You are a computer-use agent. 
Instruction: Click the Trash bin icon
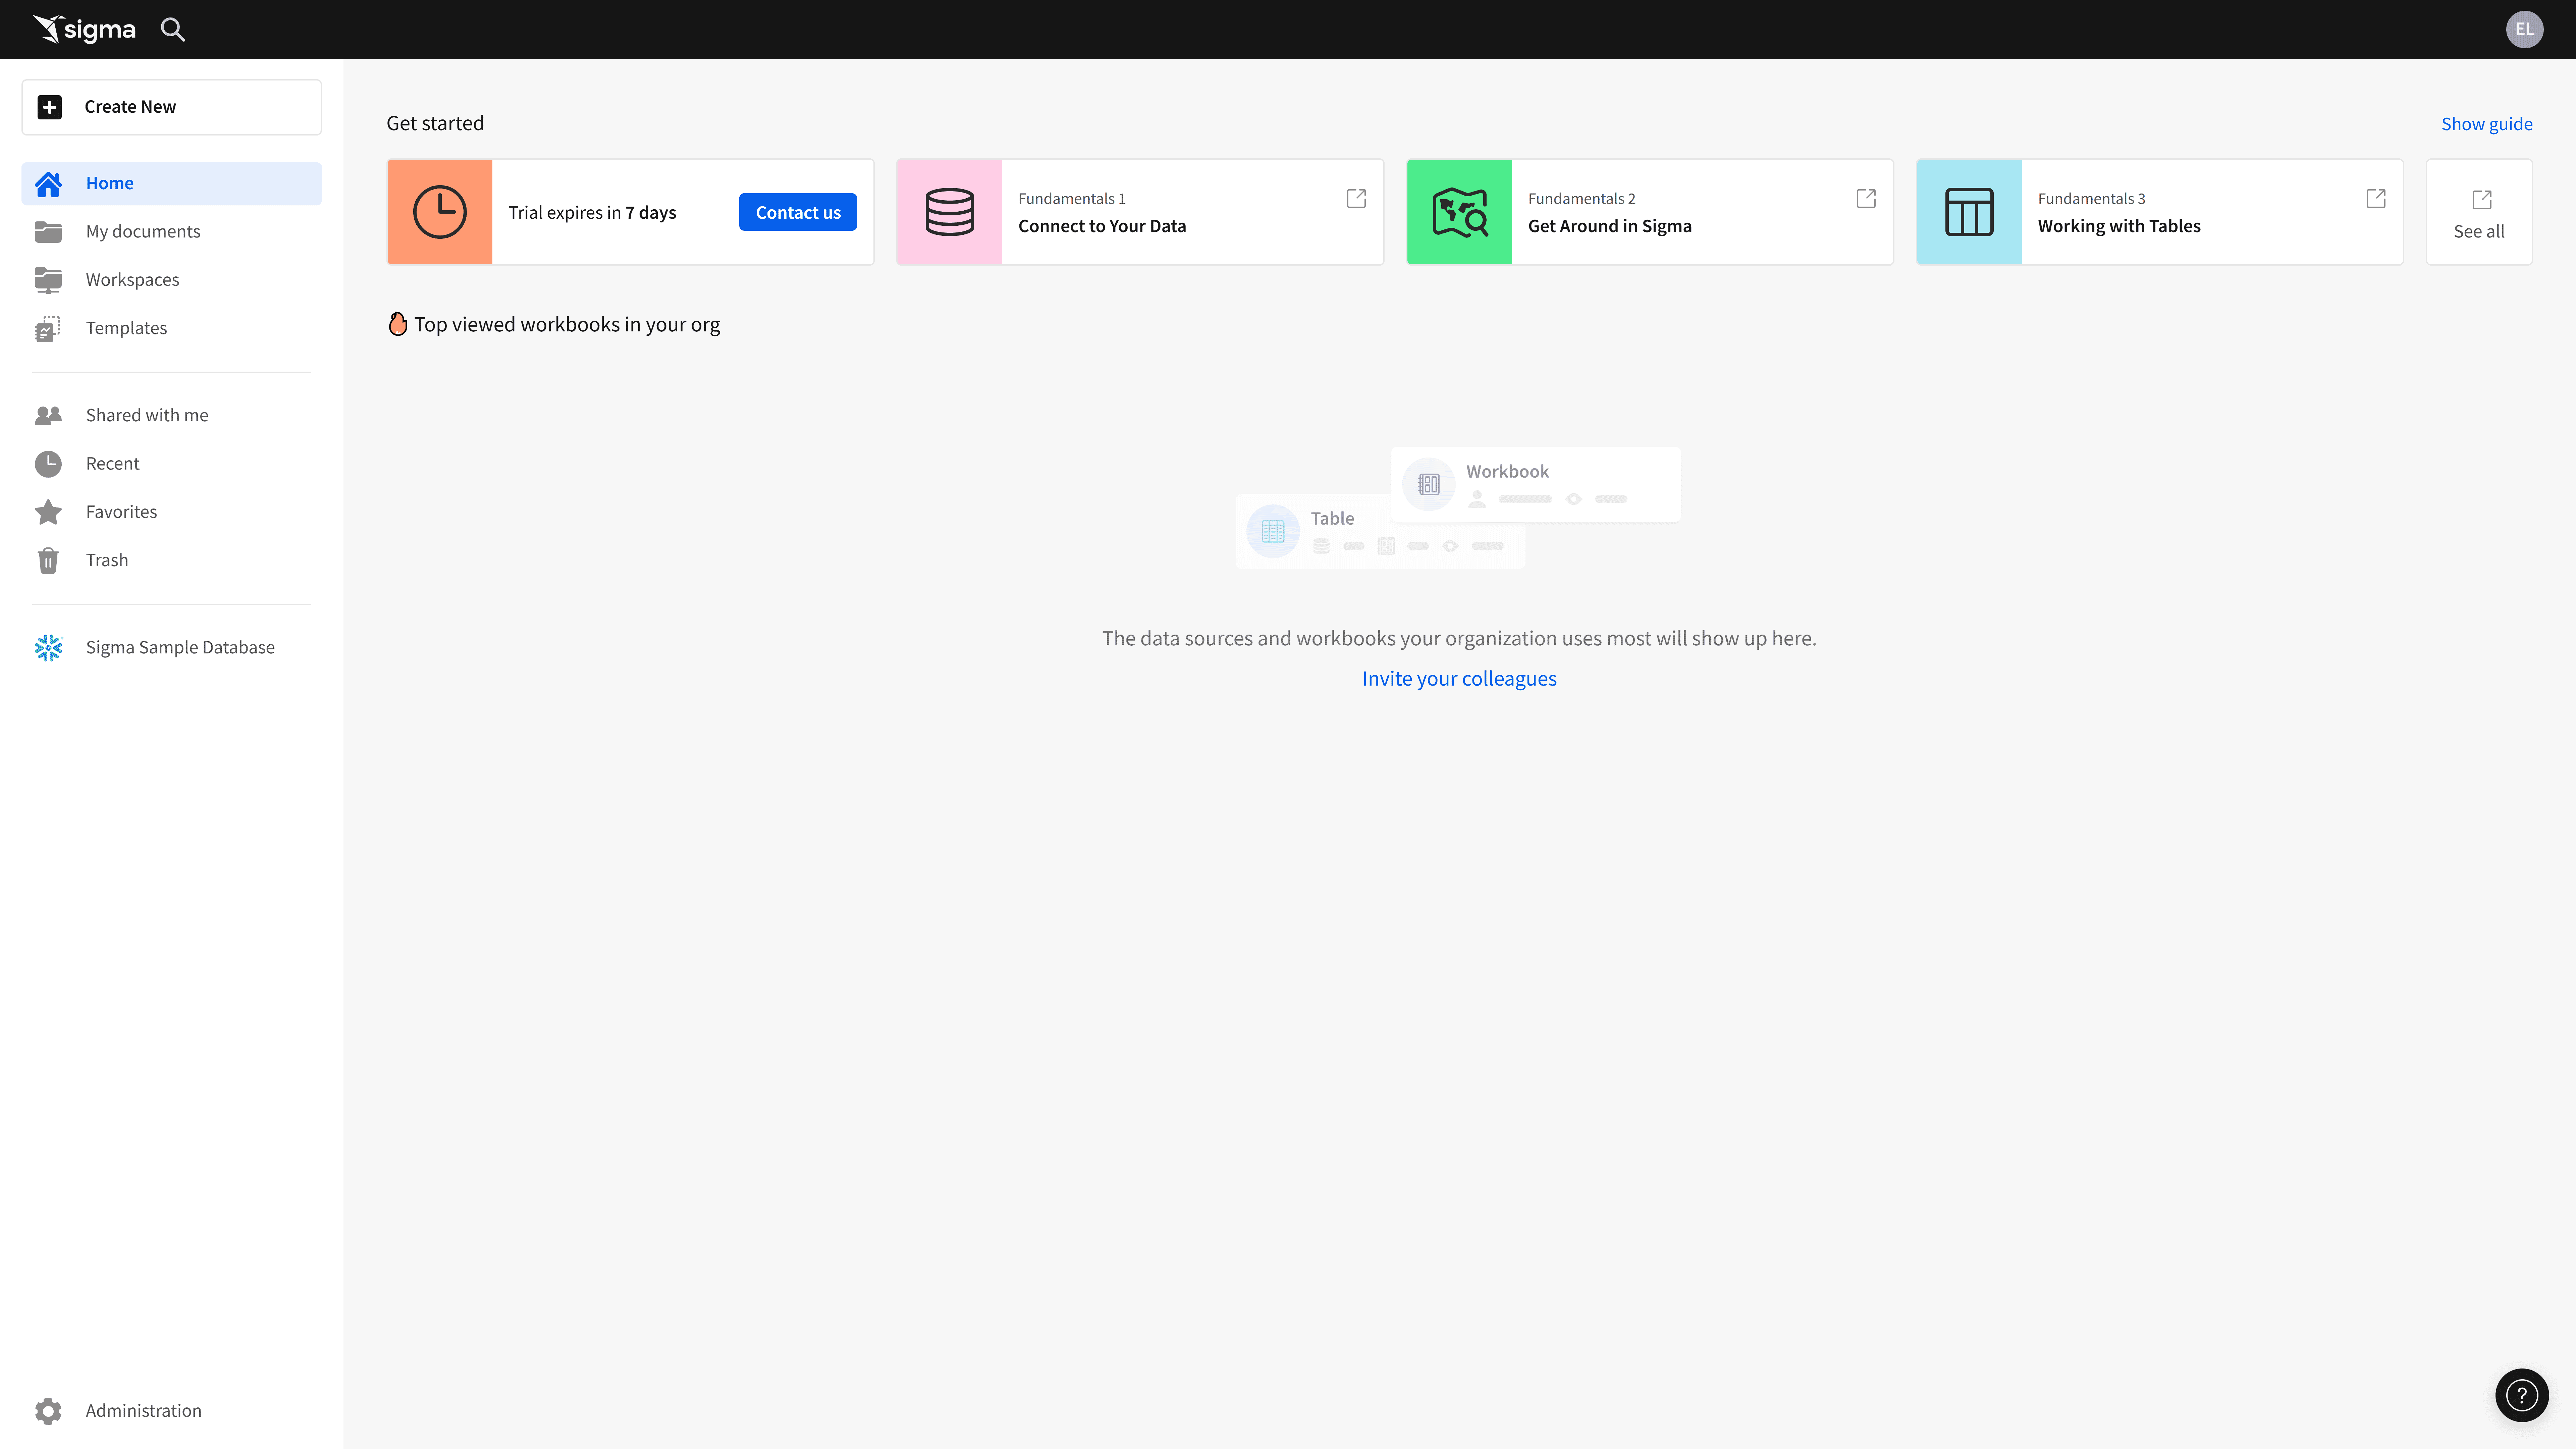pos(48,560)
